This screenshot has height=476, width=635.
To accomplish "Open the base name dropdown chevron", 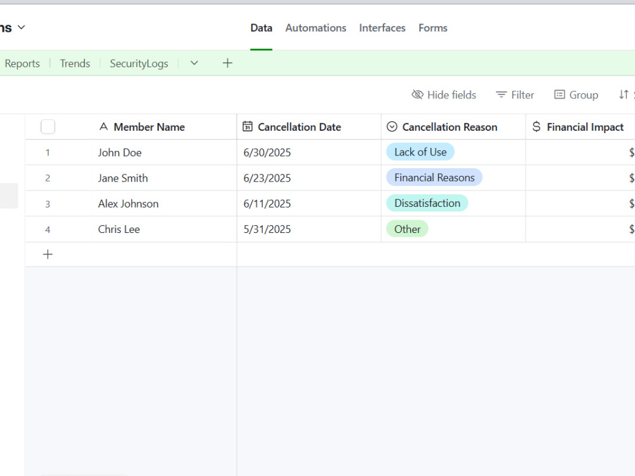I will tap(22, 27).
